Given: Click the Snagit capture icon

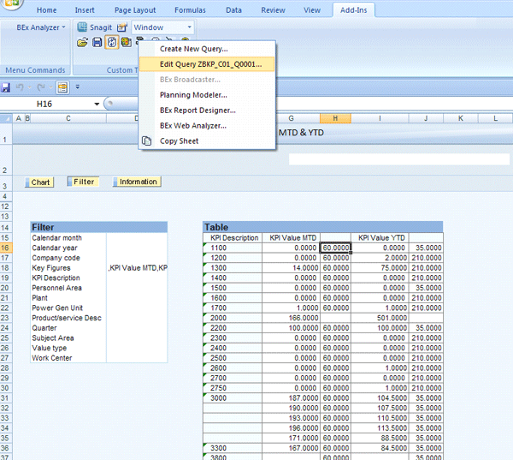Looking at the screenshot, I should [x=81, y=27].
